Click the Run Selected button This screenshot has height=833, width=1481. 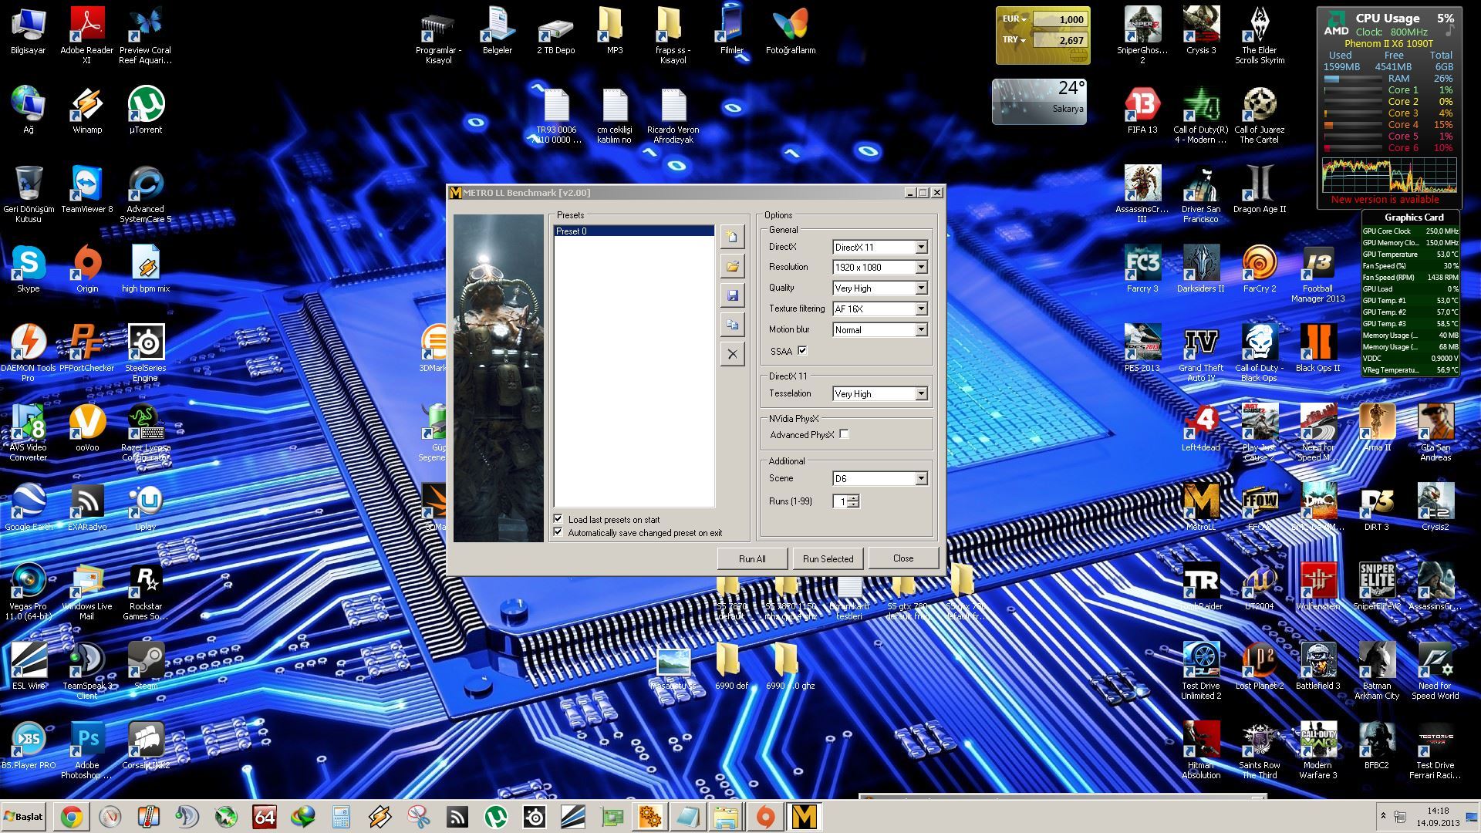(x=828, y=558)
